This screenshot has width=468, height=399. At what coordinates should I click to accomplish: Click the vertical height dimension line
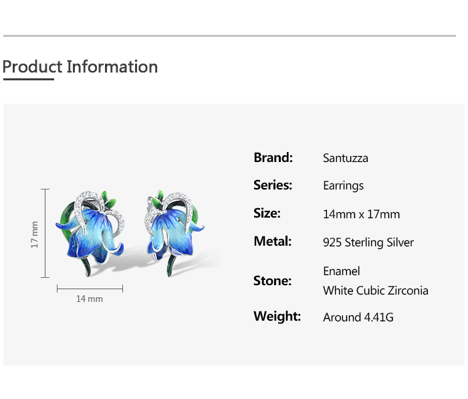pos(45,233)
